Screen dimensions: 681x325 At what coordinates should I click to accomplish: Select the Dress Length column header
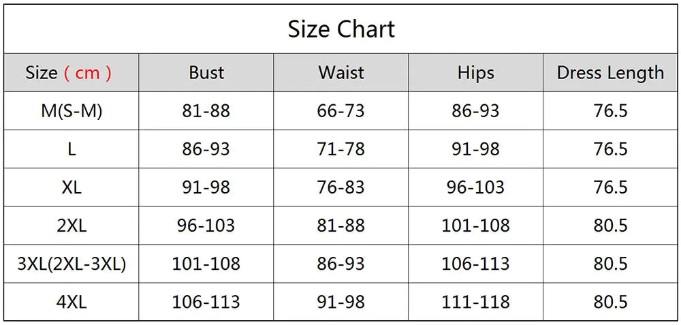pos(610,73)
